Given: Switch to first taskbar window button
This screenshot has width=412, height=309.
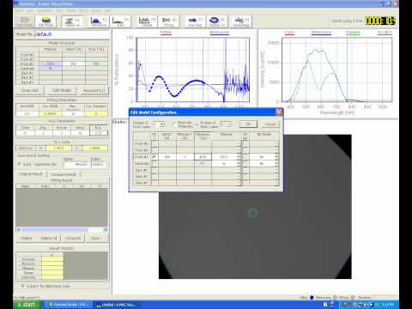Looking at the screenshot, I should point(69,305).
